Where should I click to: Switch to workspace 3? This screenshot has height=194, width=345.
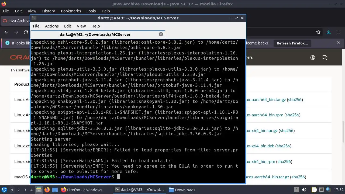(x=25, y=190)
